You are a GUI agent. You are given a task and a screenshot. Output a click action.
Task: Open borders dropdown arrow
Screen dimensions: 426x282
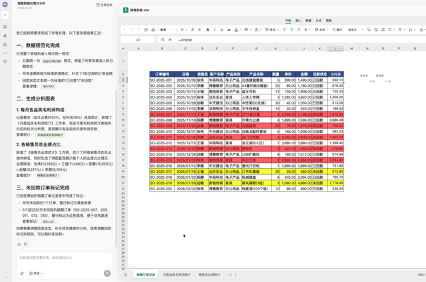[250, 30]
